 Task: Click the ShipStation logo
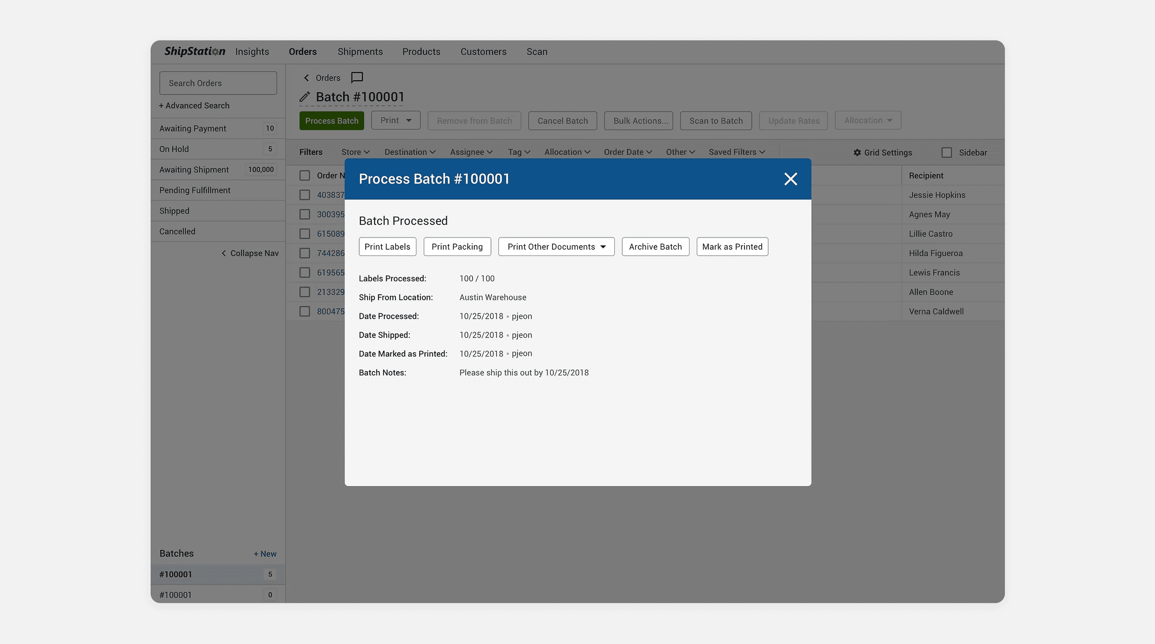click(x=195, y=52)
